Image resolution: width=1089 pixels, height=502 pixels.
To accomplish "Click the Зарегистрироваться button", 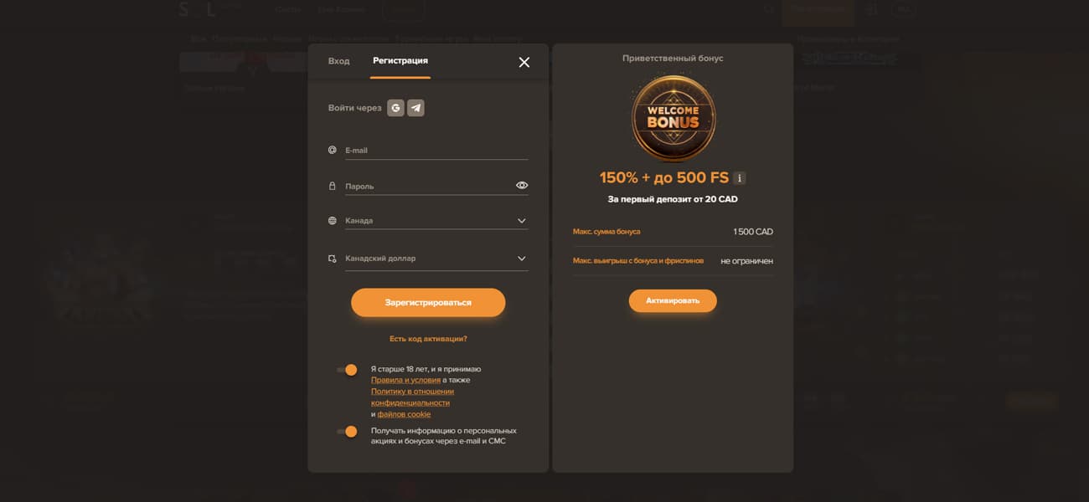I will [x=428, y=303].
